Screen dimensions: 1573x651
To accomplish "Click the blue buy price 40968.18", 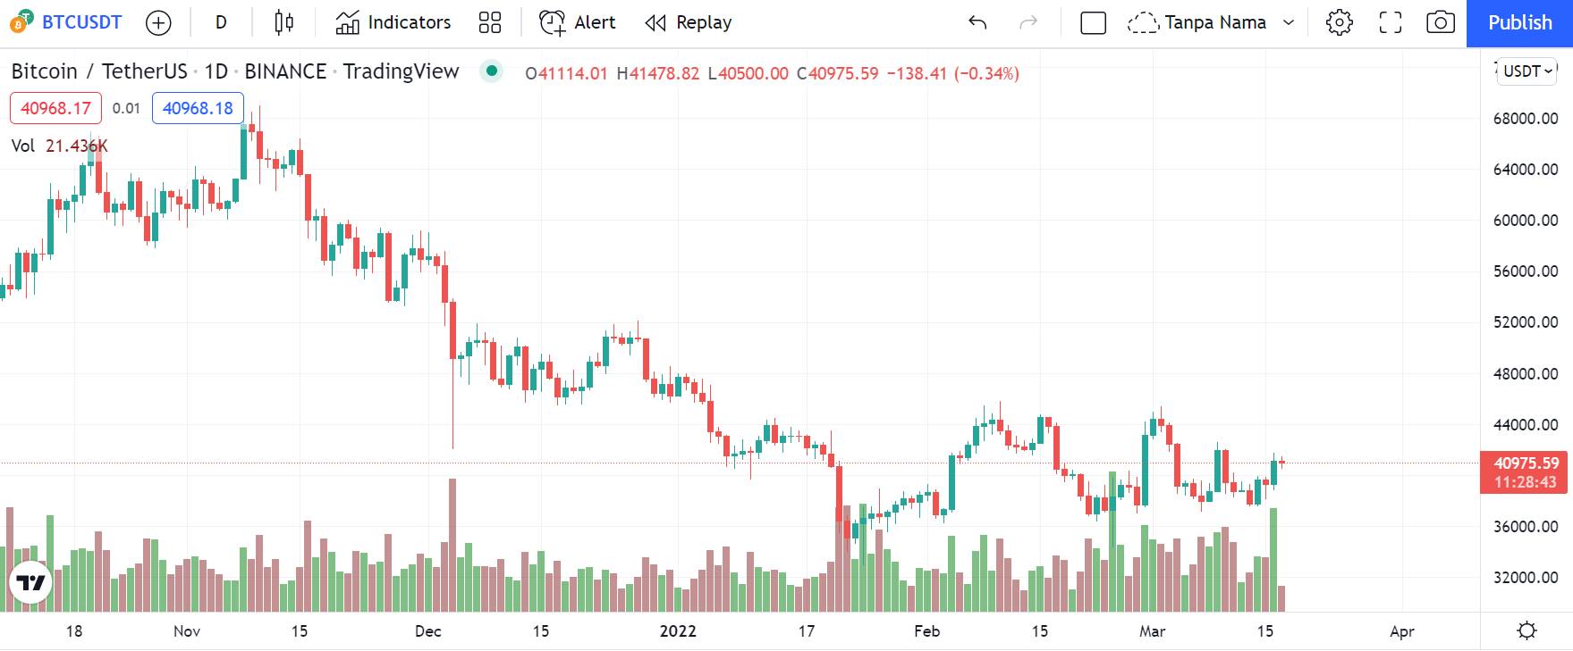I will pos(198,108).
